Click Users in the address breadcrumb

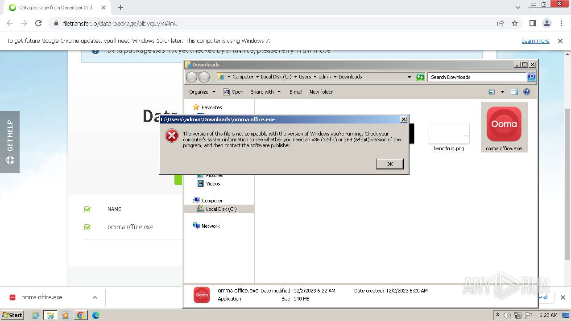click(x=305, y=77)
